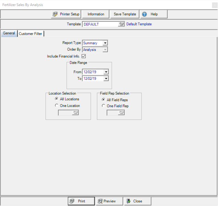Open Preview using the magnifier icon

pyautogui.click(x=100, y=201)
